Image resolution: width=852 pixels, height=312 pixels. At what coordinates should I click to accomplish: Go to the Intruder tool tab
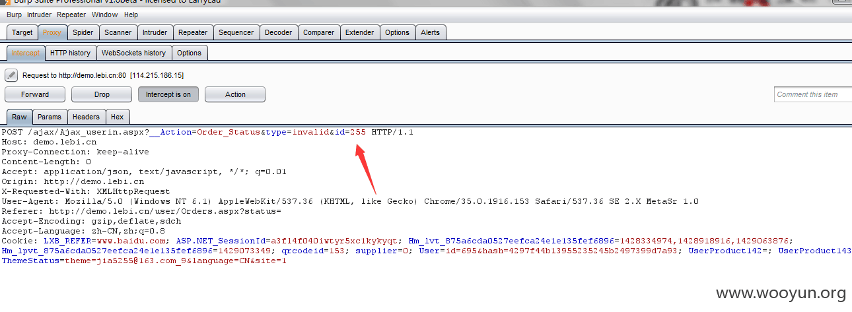tap(155, 32)
